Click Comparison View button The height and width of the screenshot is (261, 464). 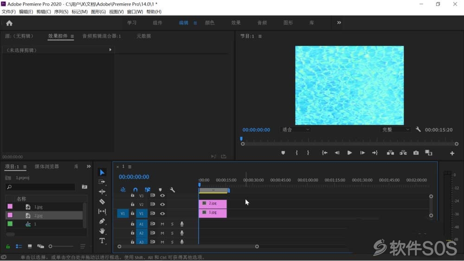tap(428, 153)
